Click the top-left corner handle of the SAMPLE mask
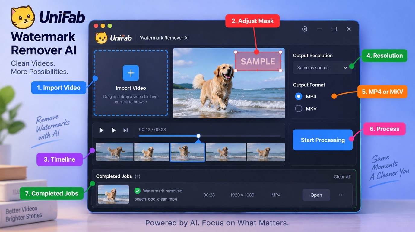This screenshot has height=232, width=415. [236, 52]
